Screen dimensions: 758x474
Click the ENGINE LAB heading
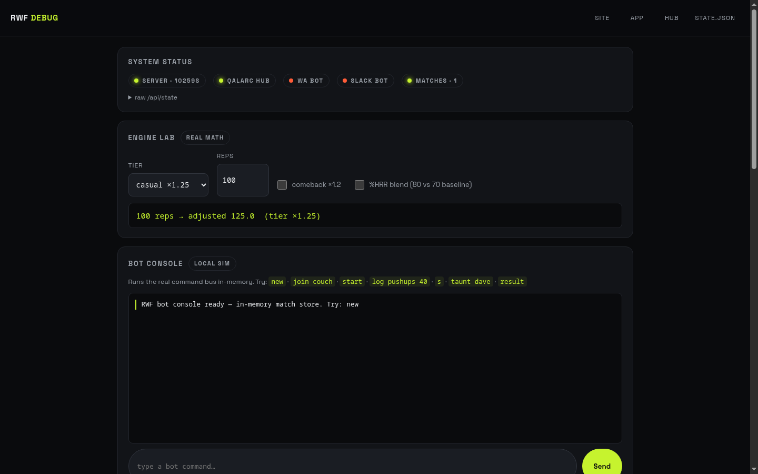coord(151,137)
